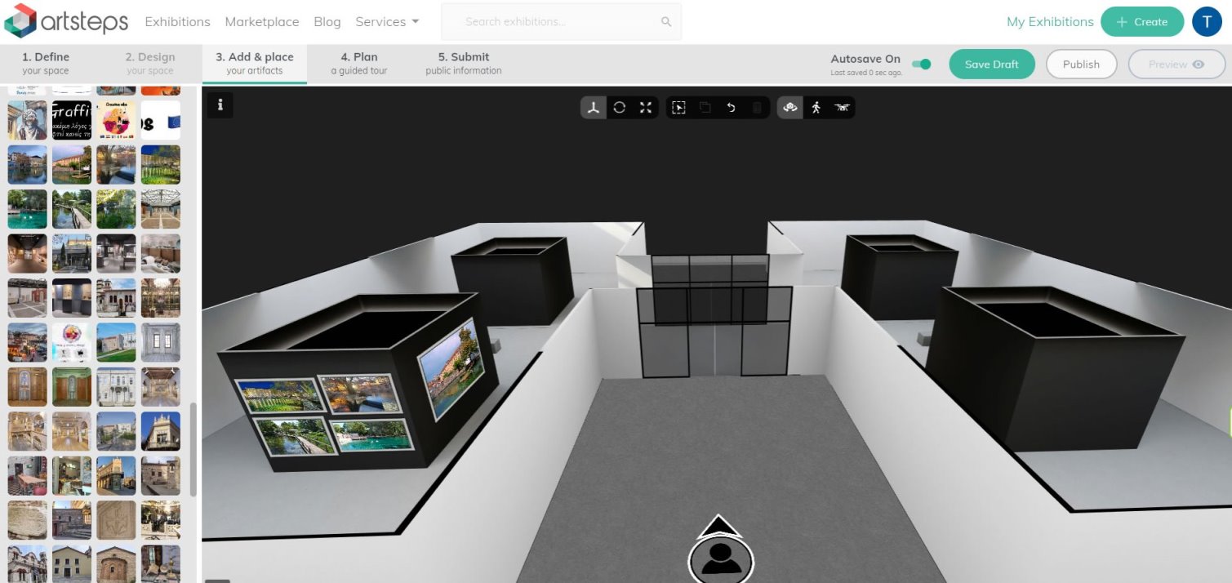The image size is (1232, 583).
Task: Click the artifact list vertical scrollbar
Action: pos(193,449)
